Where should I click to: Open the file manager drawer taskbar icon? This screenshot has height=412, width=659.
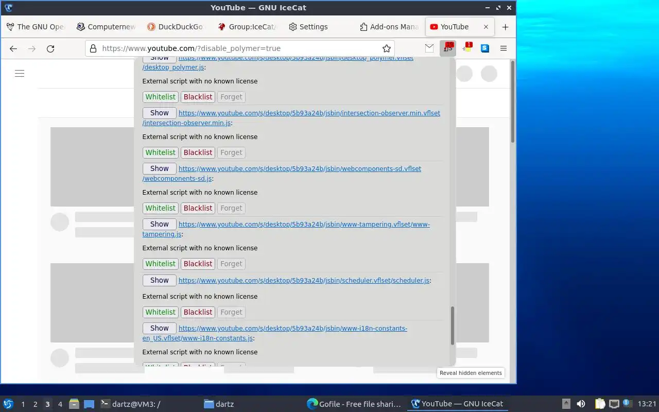[74, 404]
